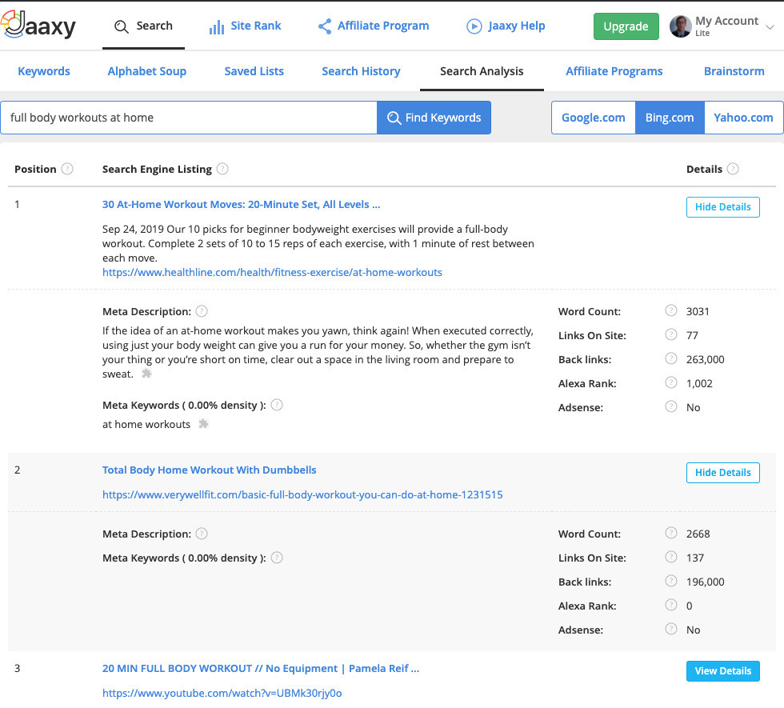Click the Meta Keywords help icon for result 1
The width and height of the screenshot is (784, 708).
277,405
